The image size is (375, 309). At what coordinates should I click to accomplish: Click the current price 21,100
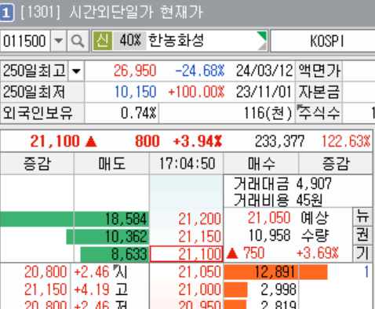coord(55,141)
